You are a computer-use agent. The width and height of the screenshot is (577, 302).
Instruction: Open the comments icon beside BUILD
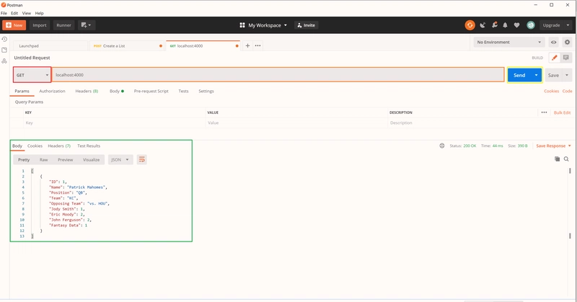click(566, 58)
